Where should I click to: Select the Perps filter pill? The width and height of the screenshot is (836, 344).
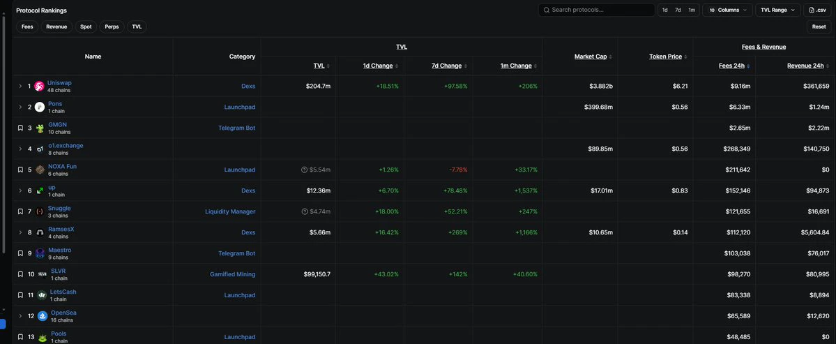[x=112, y=27]
